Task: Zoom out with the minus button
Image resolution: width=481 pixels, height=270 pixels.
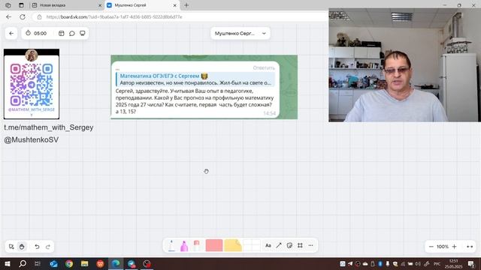Action: 431,247
